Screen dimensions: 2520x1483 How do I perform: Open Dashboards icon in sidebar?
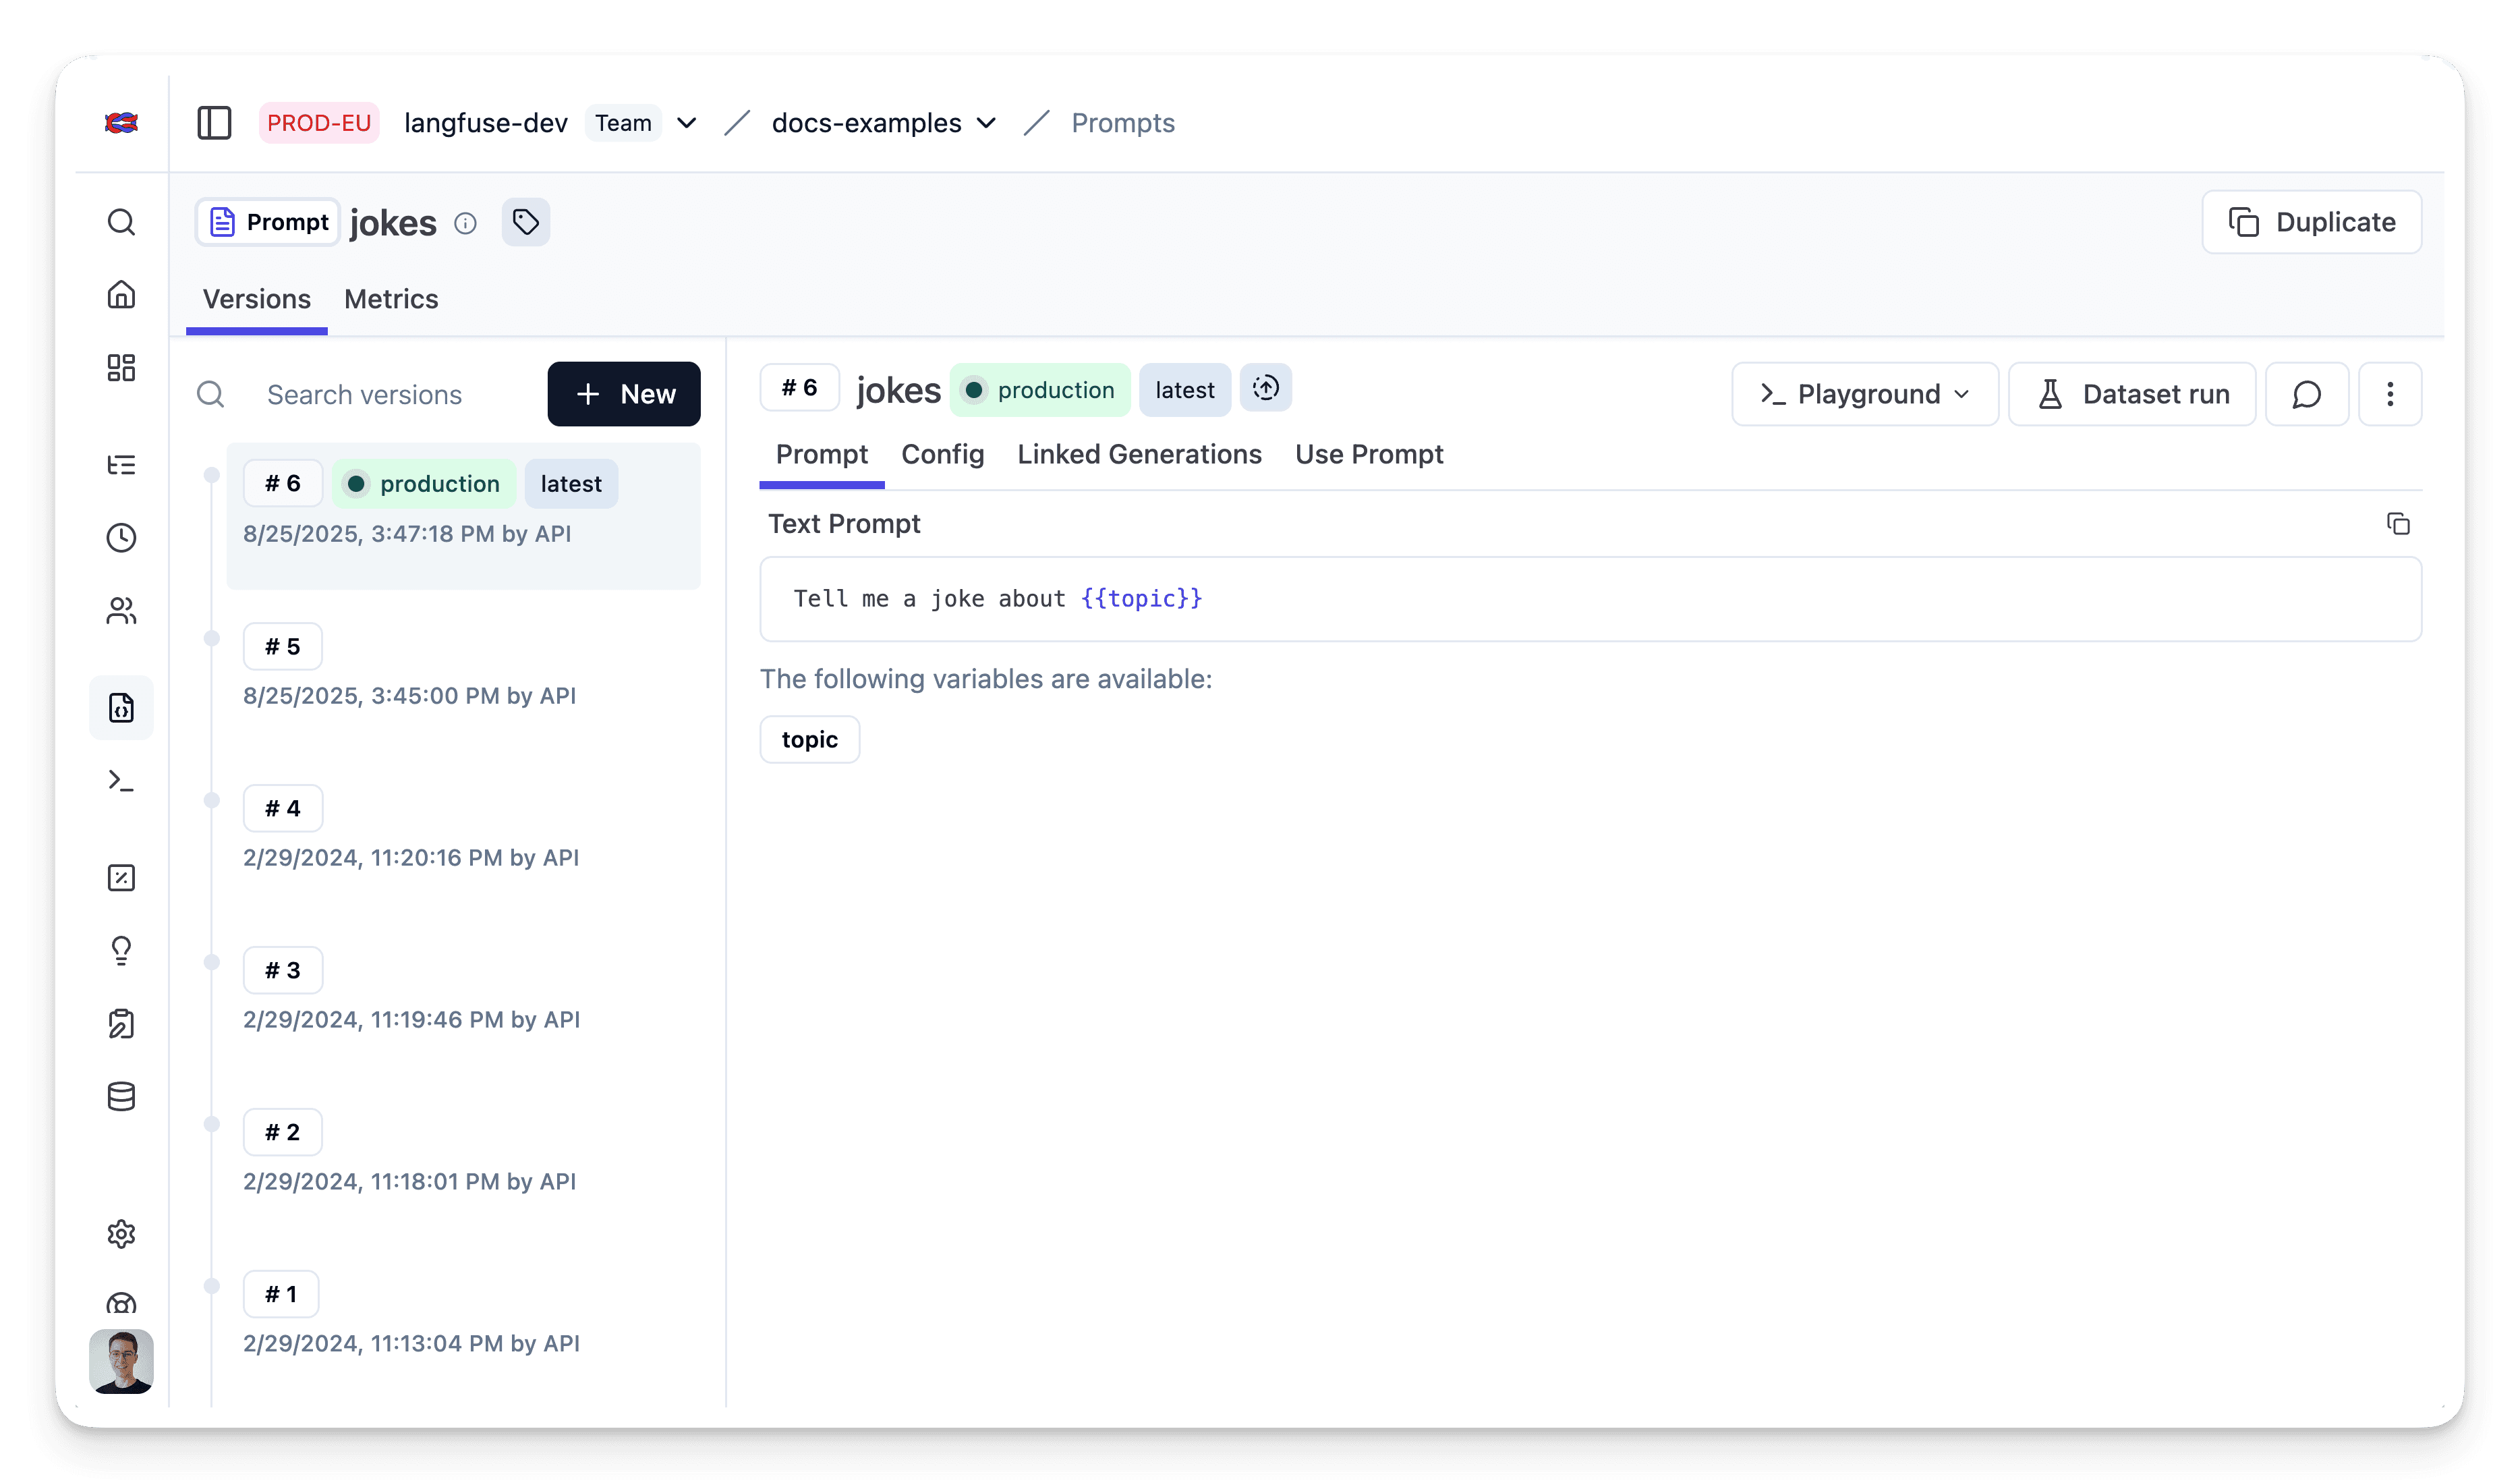point(121,368)
